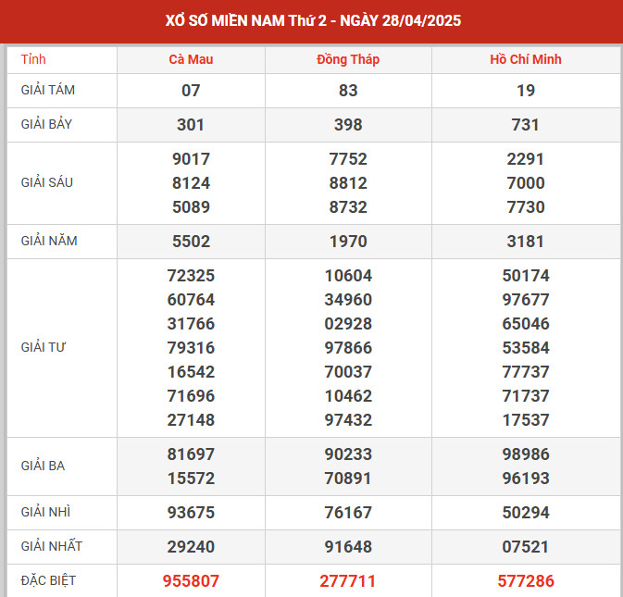Click fourth prize number 77737

pyautogui.click(x=526, y=372)
